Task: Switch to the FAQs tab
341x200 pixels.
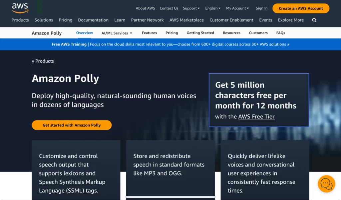Action: tap(280, 33)
